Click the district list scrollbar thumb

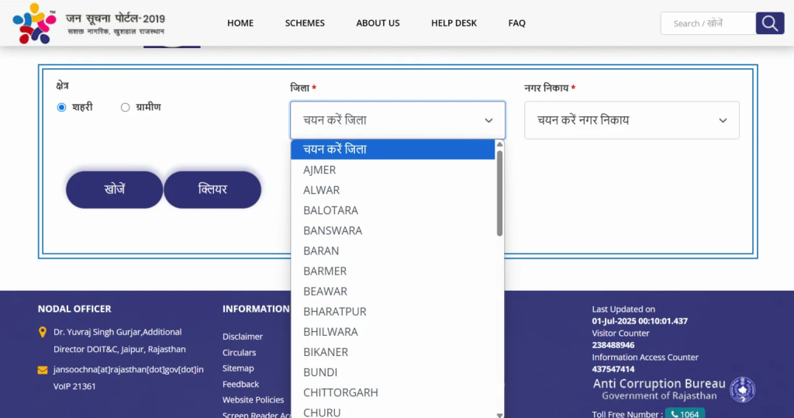tap(499, 192)
